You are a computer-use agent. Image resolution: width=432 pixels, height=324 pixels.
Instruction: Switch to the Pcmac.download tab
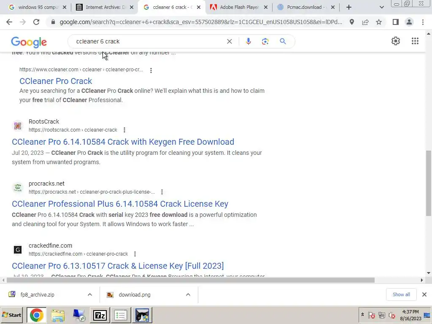(x=305, y=7)
